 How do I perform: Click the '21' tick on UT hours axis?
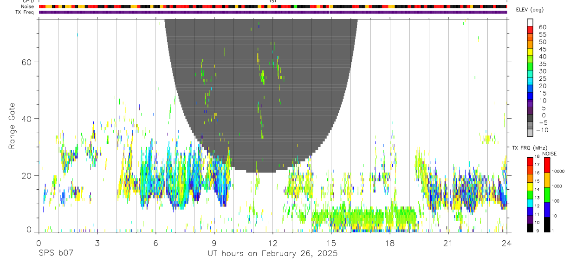(x=448, y=243)
